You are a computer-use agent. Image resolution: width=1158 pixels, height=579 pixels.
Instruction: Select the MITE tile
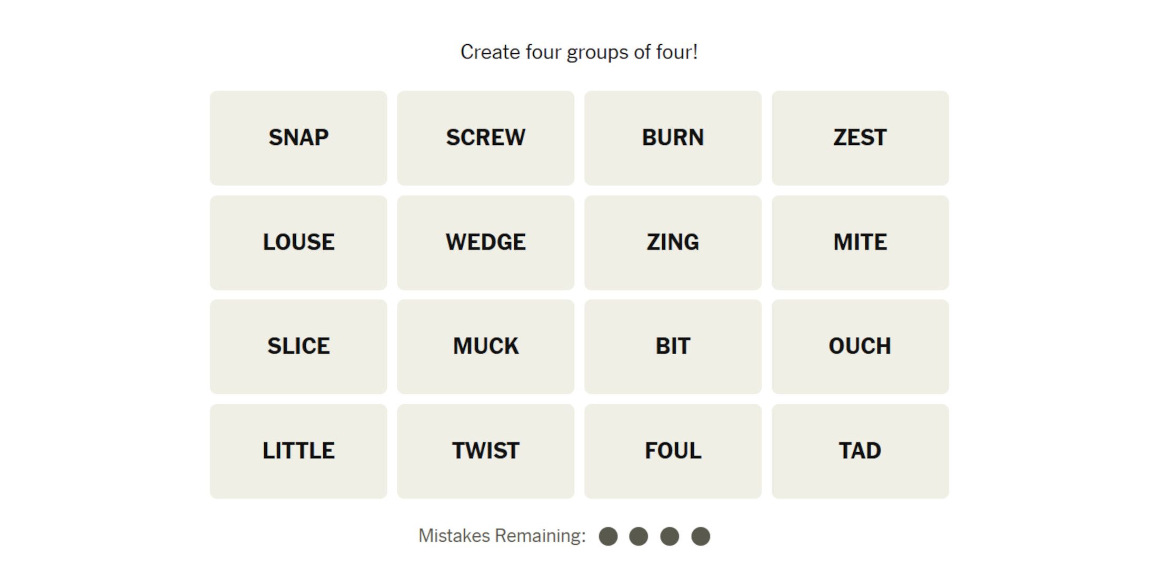tap(860, 243)
